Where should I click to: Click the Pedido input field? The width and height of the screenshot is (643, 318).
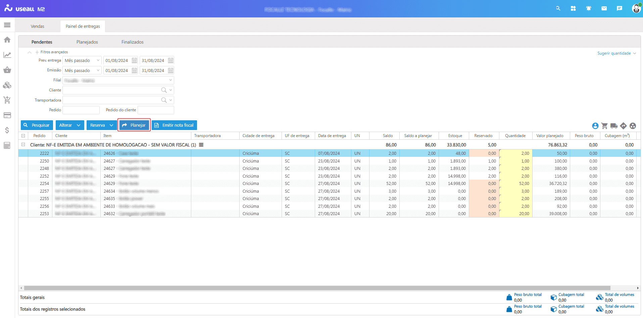coord(81,110)
